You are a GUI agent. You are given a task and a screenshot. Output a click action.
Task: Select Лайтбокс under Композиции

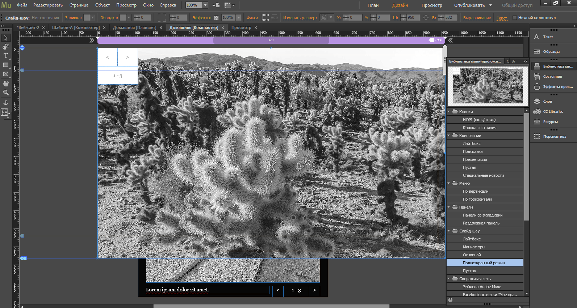click(485, 144)
